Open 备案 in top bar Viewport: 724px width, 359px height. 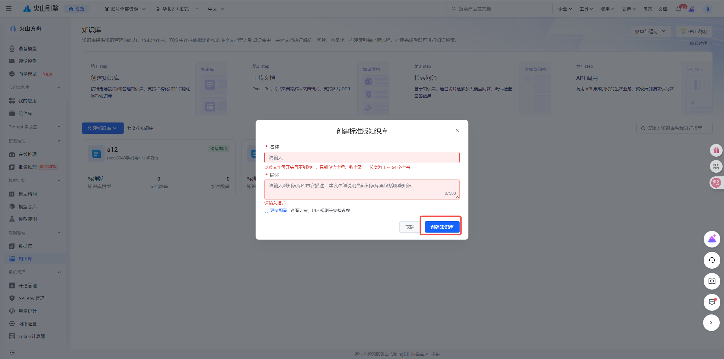[x=647, y=9]
